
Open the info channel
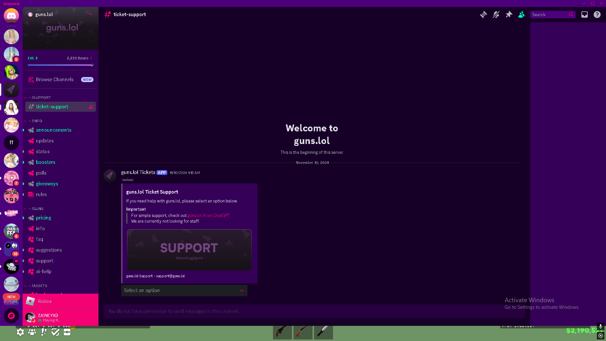[x=61, y=229]
